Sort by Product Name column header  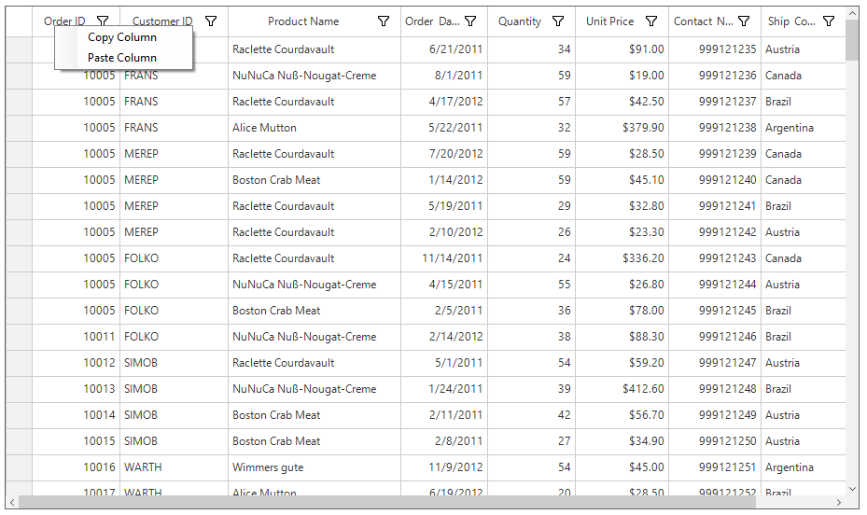(x=303, y=21)
